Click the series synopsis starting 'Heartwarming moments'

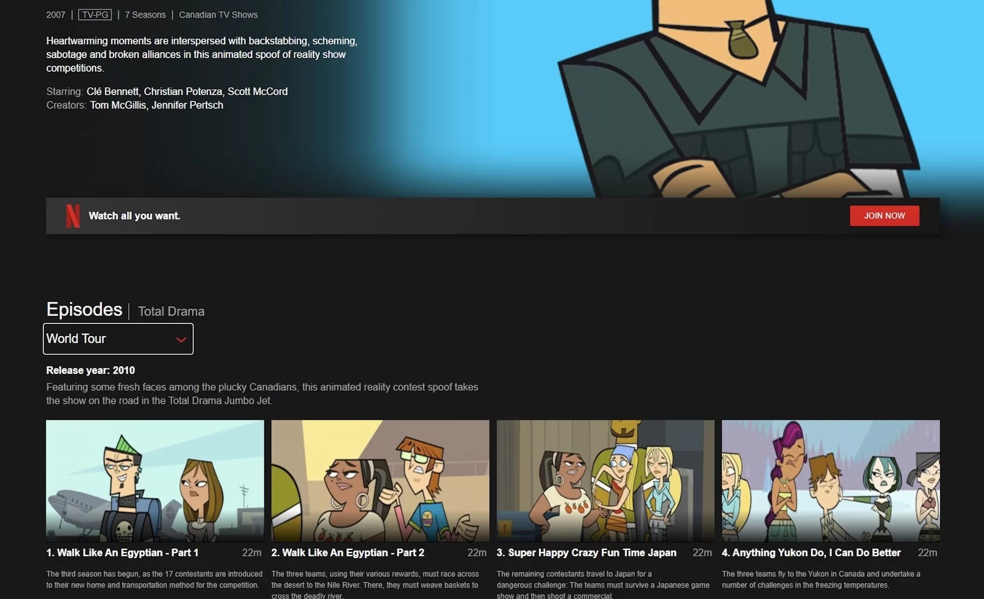pos(202,55)
